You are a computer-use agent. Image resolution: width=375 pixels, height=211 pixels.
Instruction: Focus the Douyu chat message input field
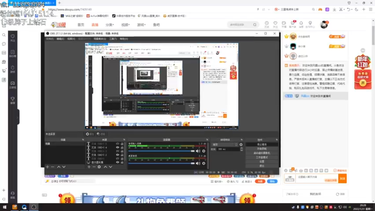pyautogui.click(x=317, y=179)
